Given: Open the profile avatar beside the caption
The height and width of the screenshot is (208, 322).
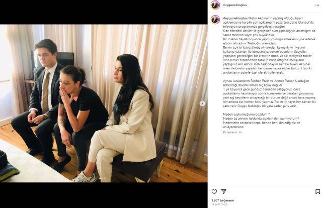Looking at the screenshot, I should click(215, 20).
